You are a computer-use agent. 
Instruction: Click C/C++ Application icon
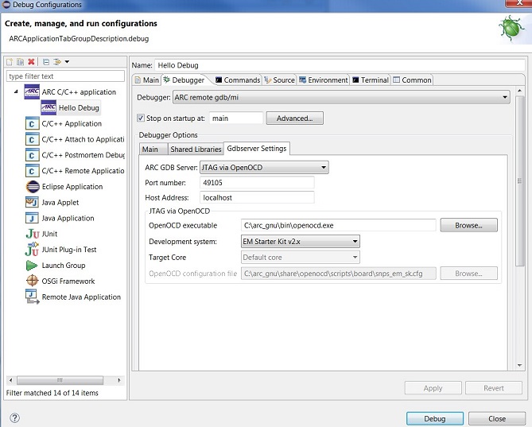[x=33, y=123]
